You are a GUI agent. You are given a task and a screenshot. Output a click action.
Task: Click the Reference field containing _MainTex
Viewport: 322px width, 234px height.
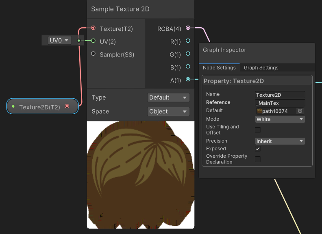click(280, 103)
